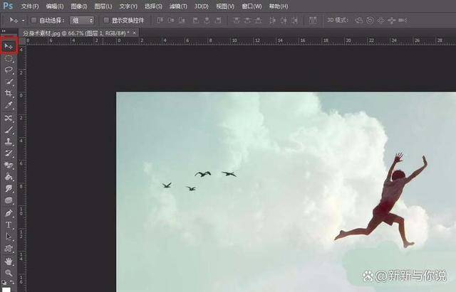This screenshot has width=456, height=292.
Task: Select the Hand tool
Action: coord(9,261)
